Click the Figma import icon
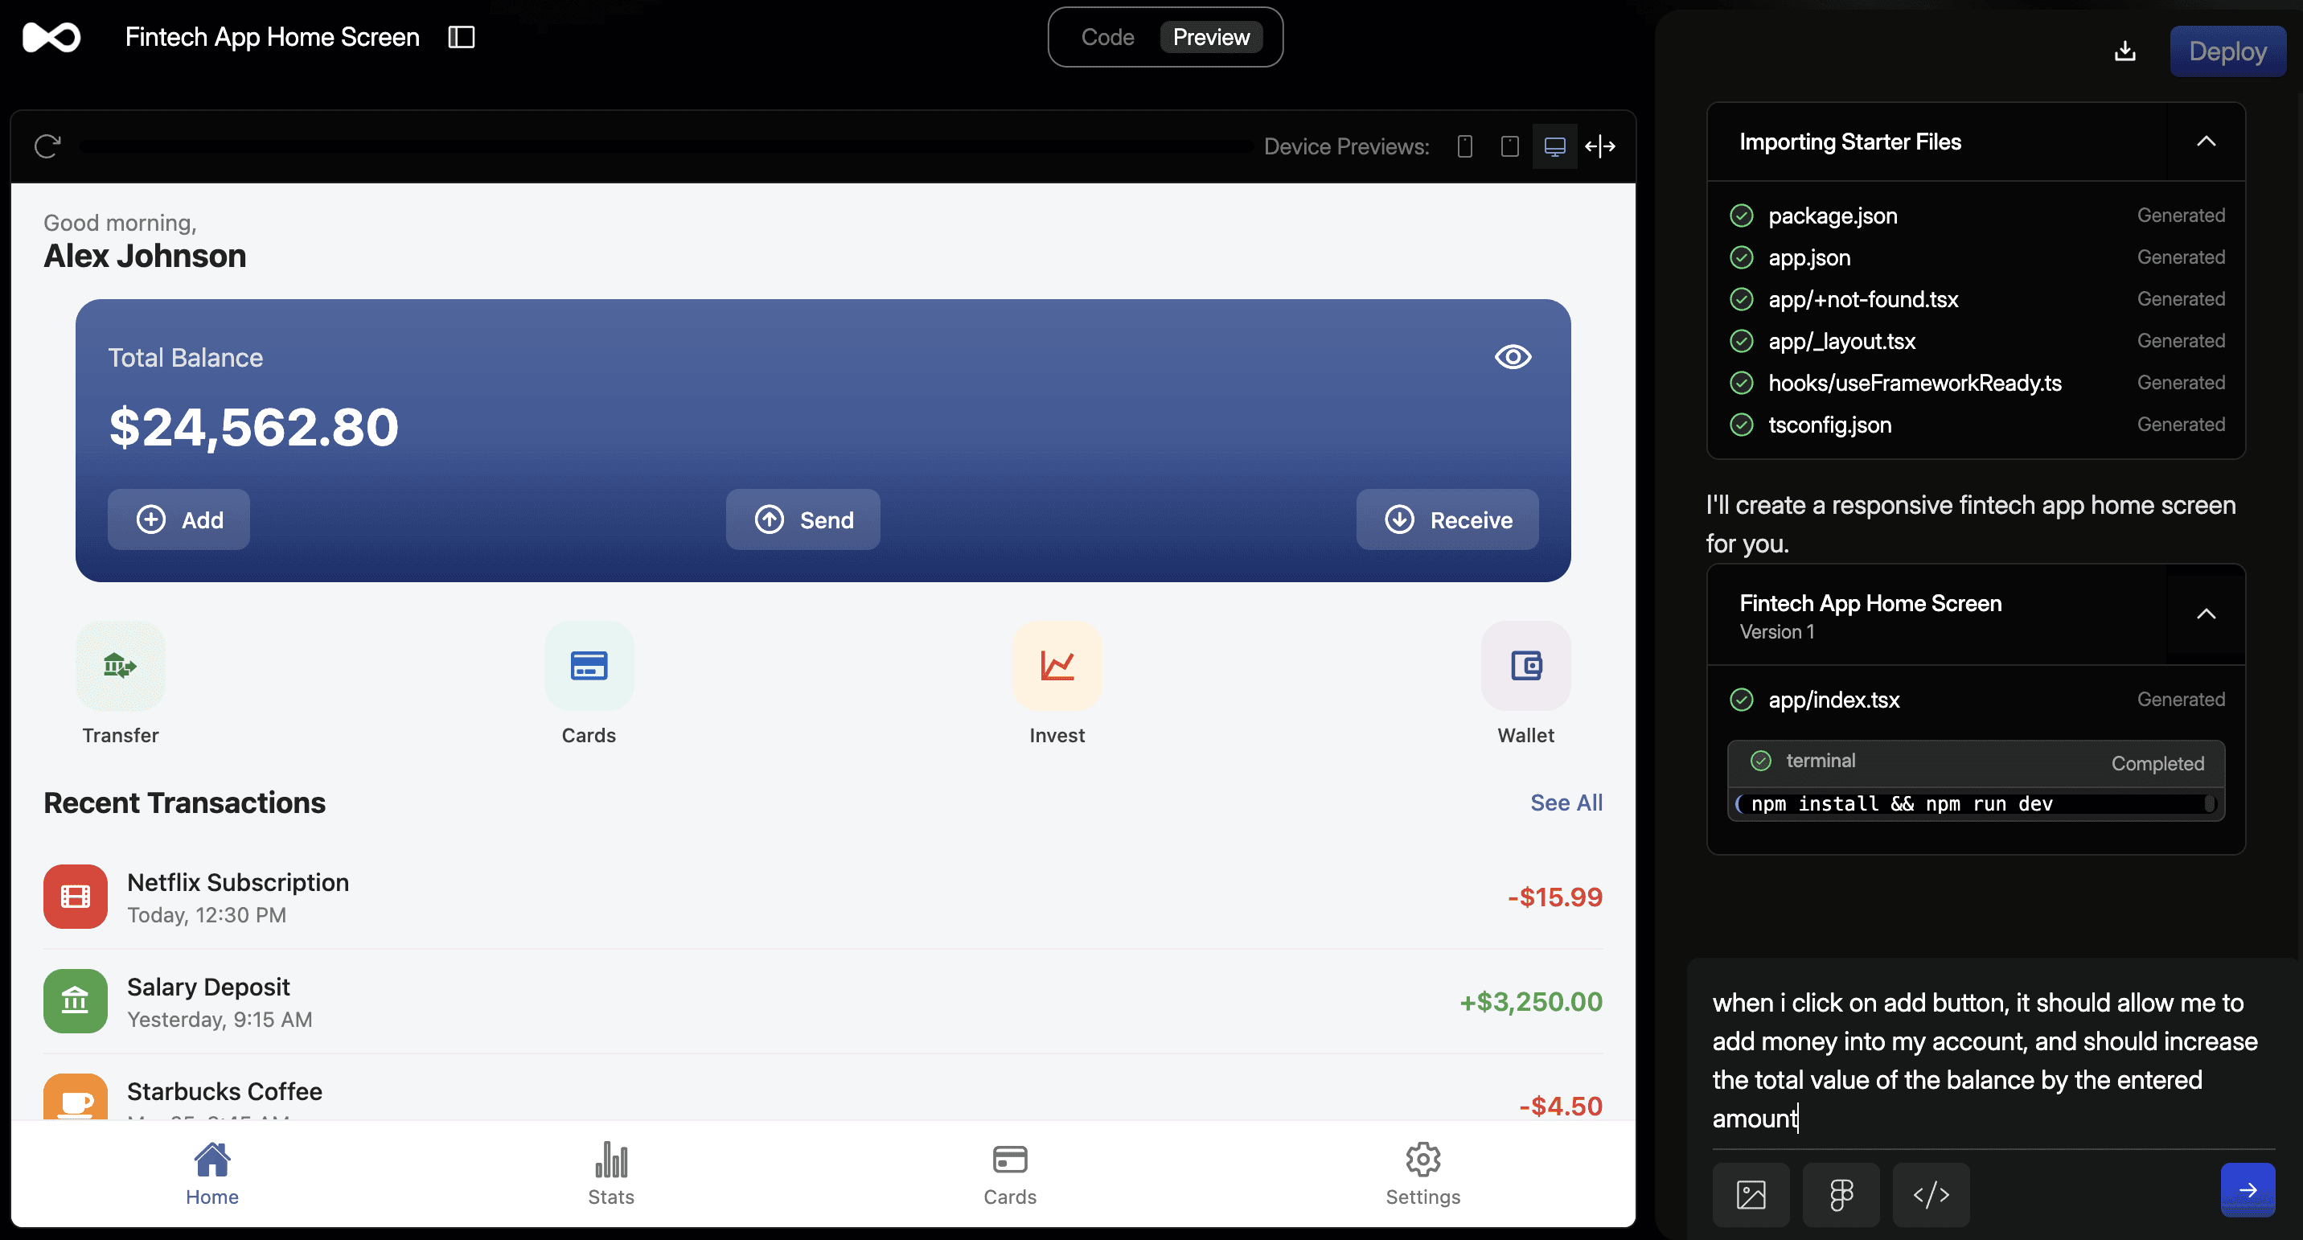 [x=1841, y=1194]
